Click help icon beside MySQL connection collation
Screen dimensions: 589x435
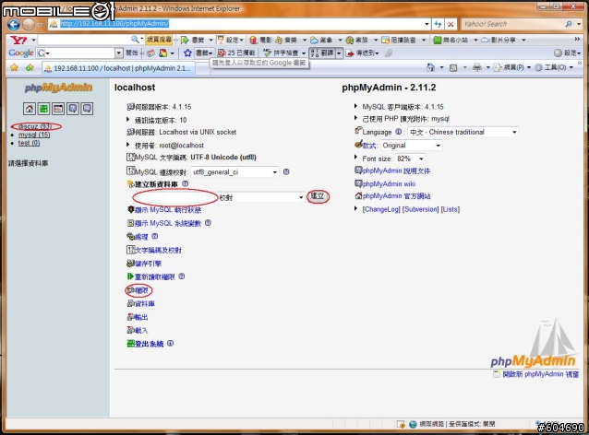(286, 171)
